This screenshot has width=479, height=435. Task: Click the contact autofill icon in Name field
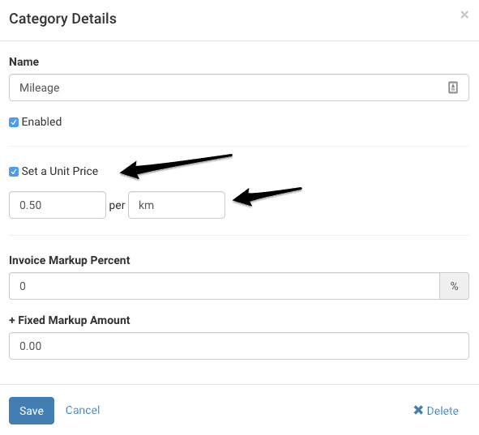click(453, 87)
